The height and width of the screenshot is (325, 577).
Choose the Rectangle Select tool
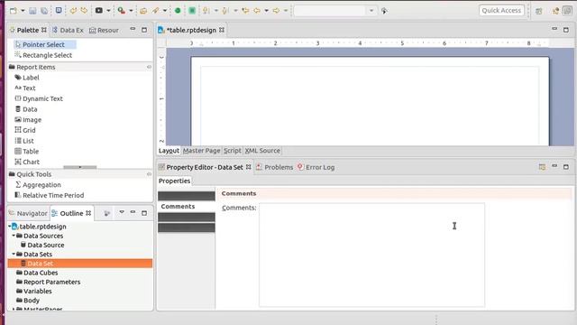(43, 55)
